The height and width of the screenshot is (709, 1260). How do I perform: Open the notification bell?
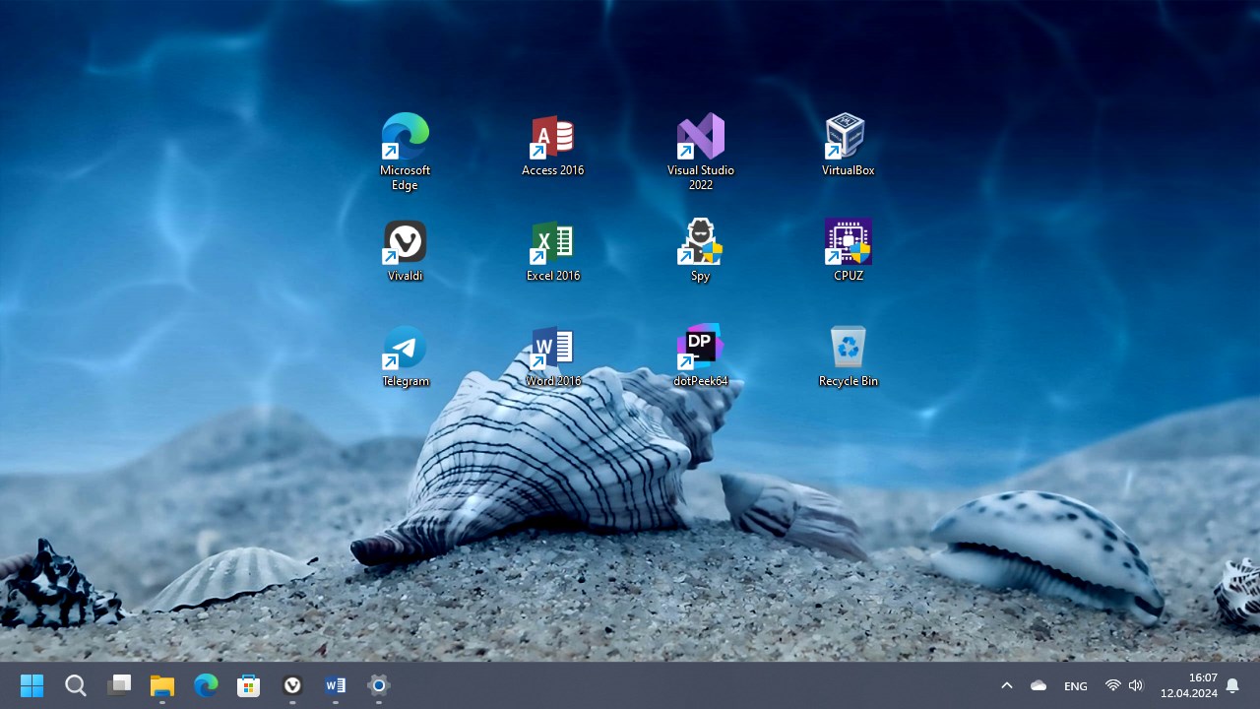click(1232, 685)
